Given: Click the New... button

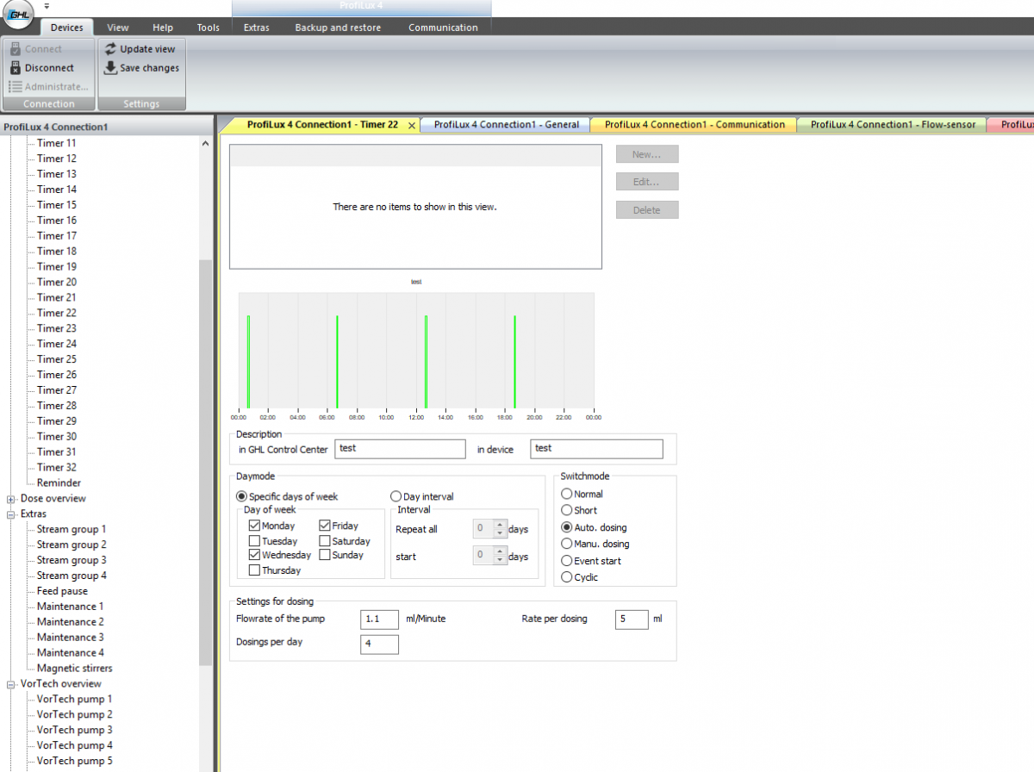Looking at the screenshot, I should 647,154.
